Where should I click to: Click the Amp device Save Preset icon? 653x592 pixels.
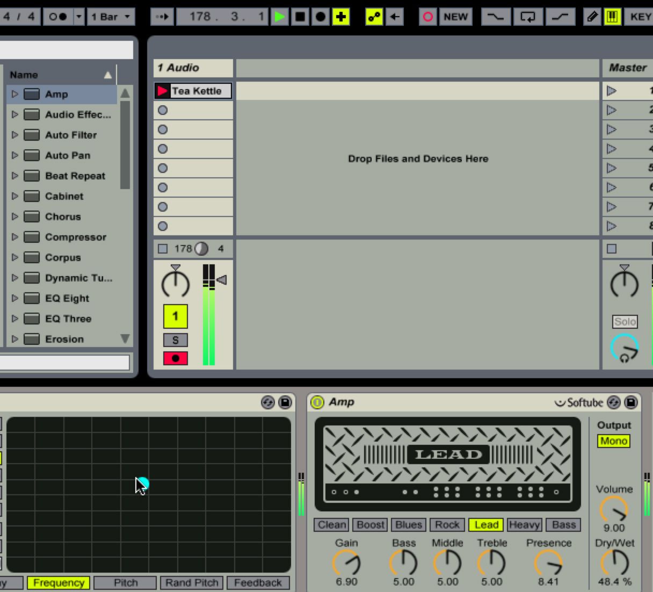[x=631, y=402]
